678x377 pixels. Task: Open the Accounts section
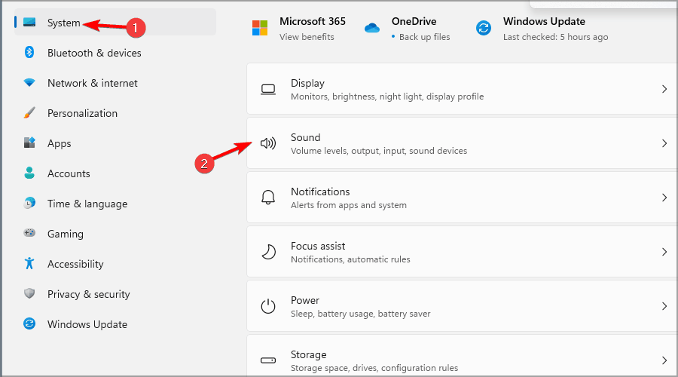(69, 173)
